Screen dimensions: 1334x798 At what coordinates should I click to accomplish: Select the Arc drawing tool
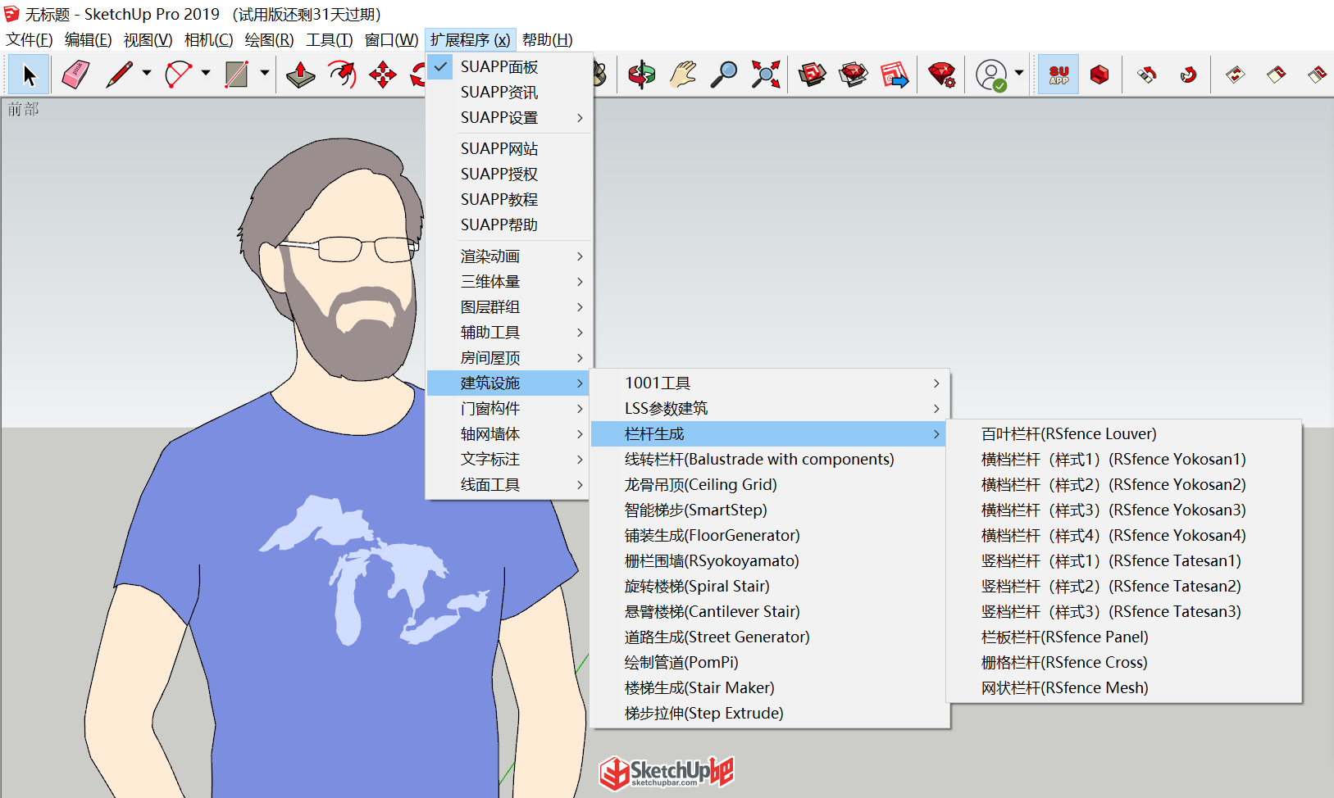pos(179,75)
